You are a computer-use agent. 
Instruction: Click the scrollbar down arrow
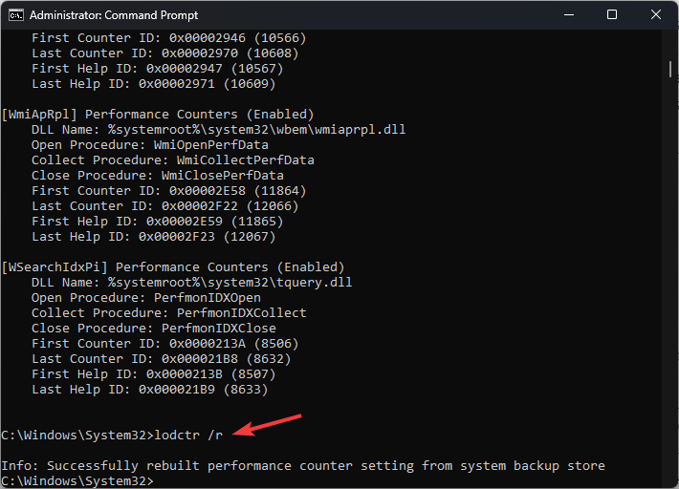[x=671, y=480]
